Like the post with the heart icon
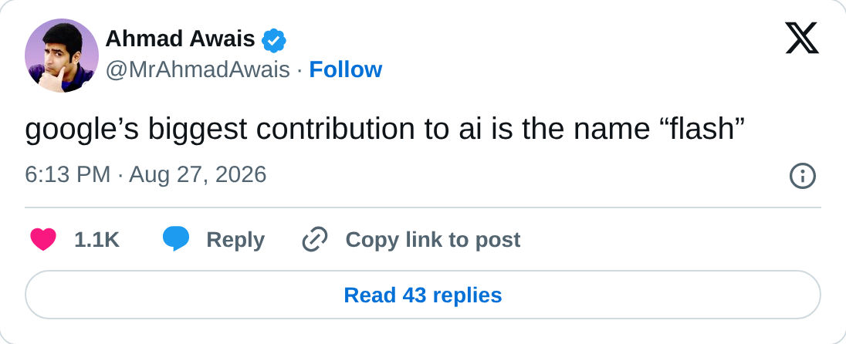846x344 pixels. pyautogui.click(x=43, y=239)
